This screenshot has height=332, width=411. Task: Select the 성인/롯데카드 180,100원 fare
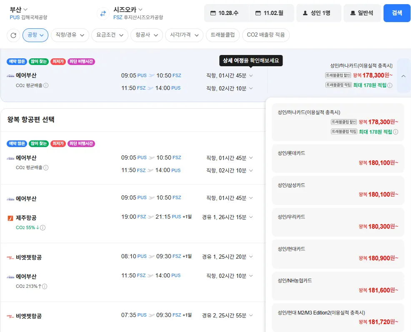pyautogui.click(x=338, y=158)
